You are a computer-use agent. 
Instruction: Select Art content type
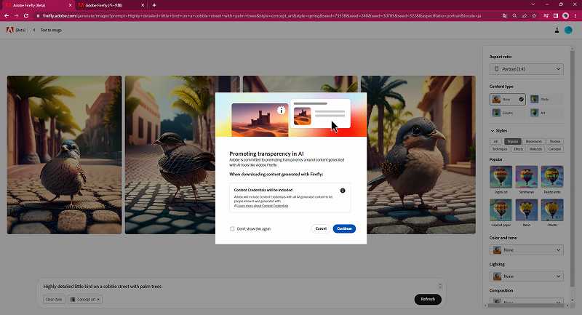(546, 113)
